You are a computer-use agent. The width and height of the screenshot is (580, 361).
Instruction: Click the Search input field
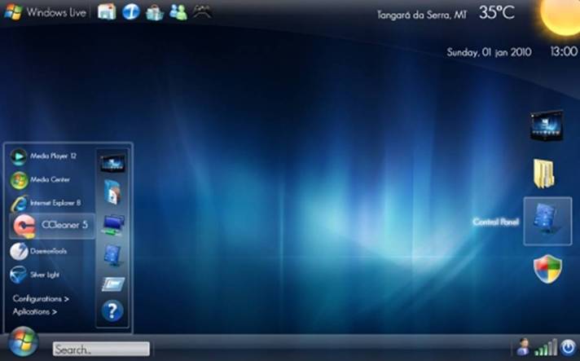coord(101,349)
